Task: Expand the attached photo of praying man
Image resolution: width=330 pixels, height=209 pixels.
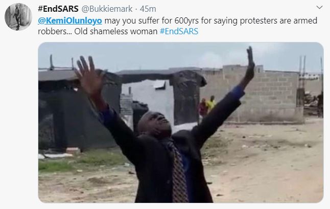Action: click(x=181, y=123)
